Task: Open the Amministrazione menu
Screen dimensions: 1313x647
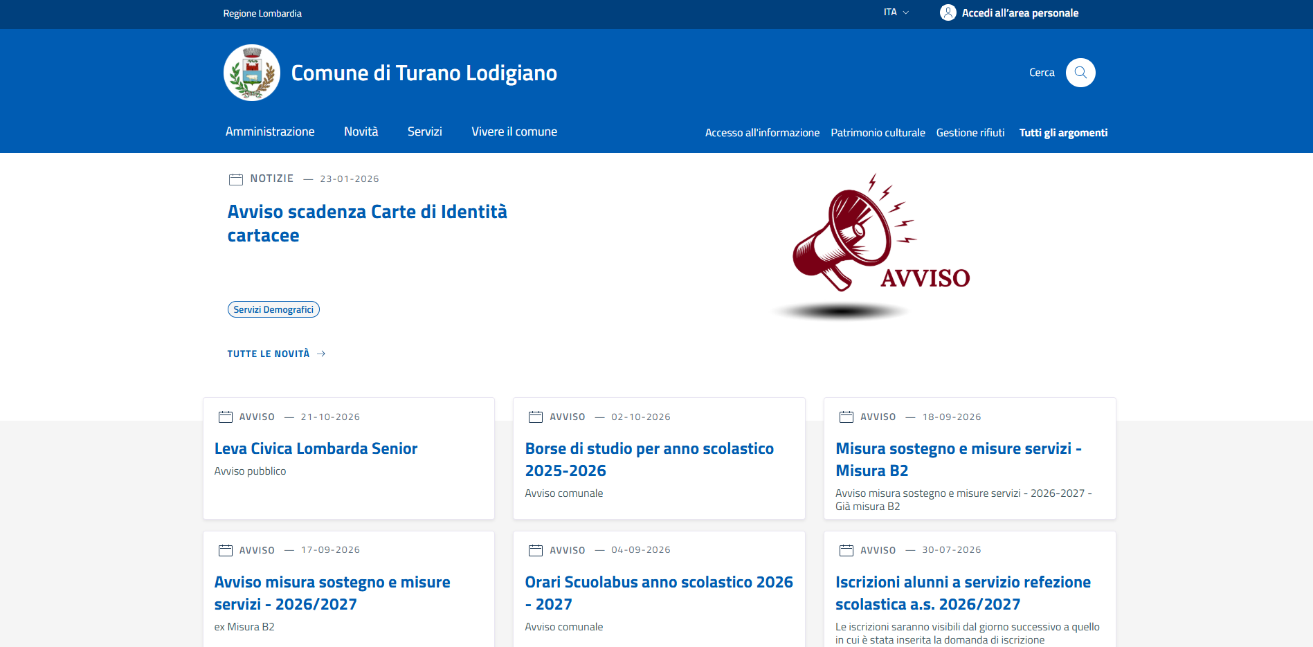Action: (270, 131)
